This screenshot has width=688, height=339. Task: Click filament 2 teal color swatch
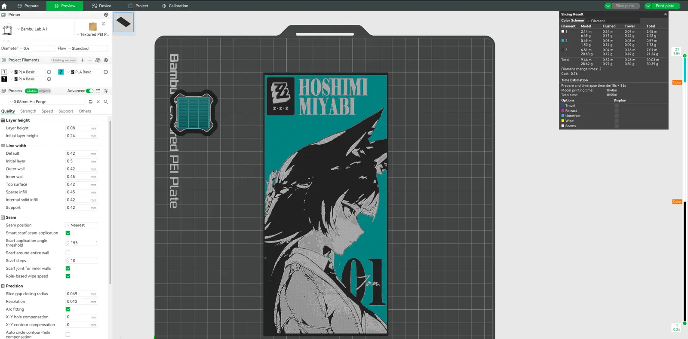click(61, 72)
